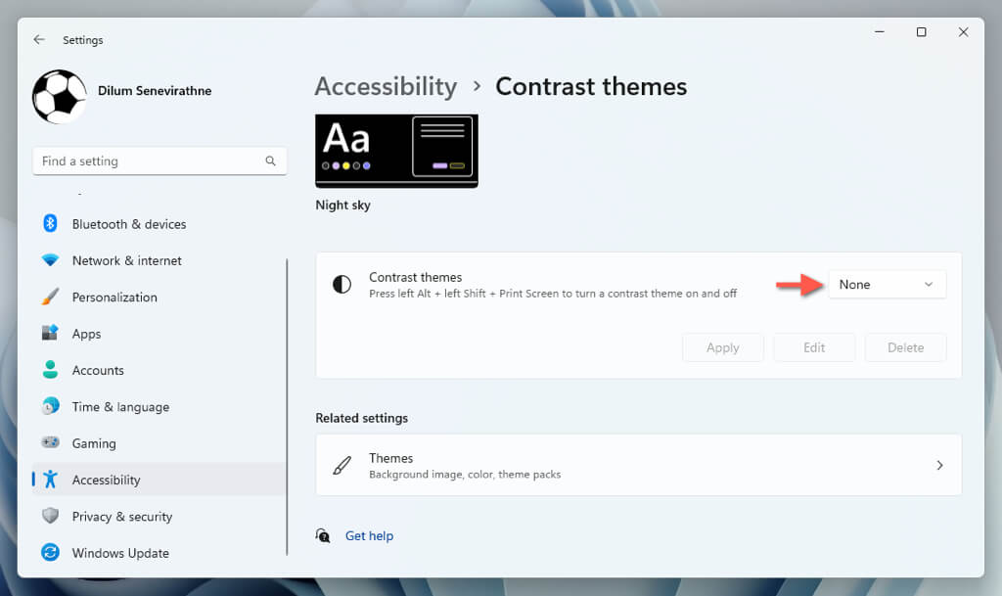Click the Gaming controller icon

point(51,443)
